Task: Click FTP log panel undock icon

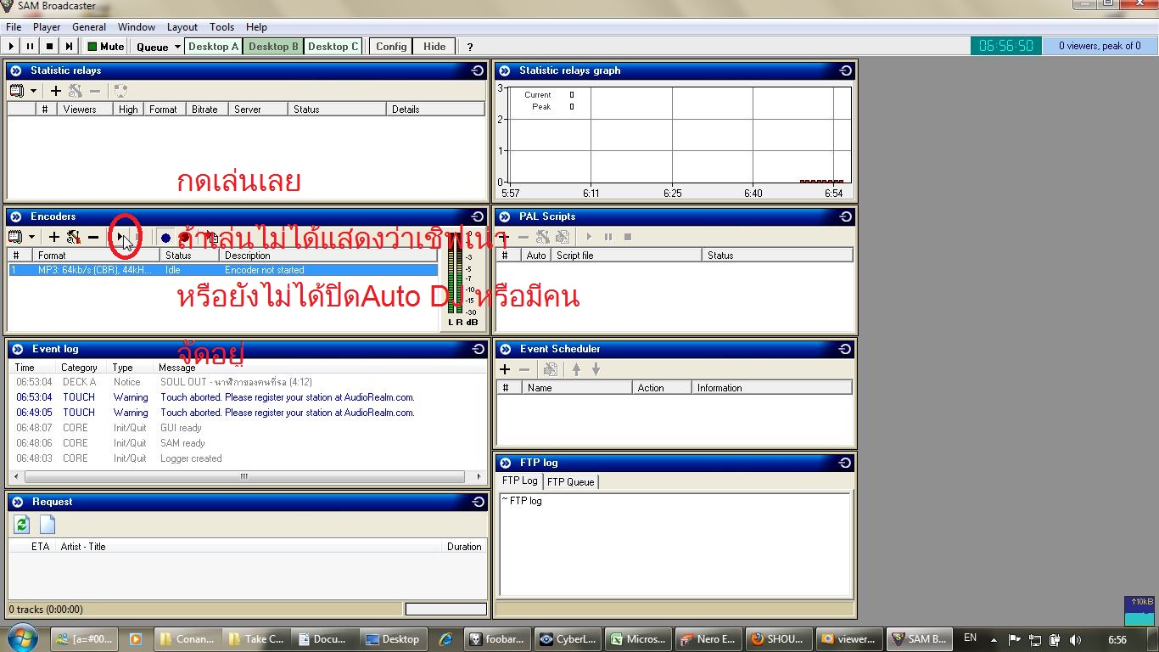Action: 846,463
